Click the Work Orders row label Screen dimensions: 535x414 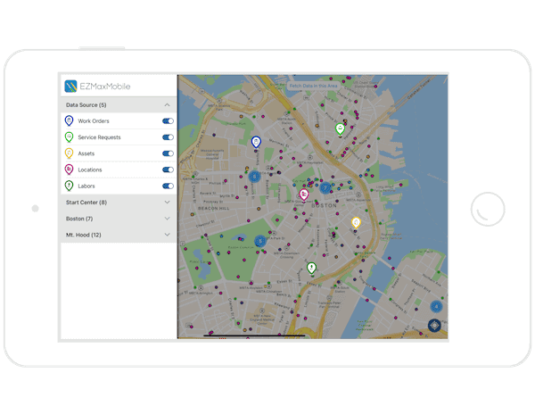[94, 120]
